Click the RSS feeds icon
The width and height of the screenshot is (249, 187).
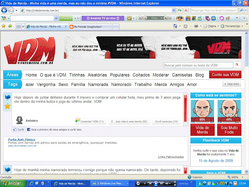coord(185,26)
